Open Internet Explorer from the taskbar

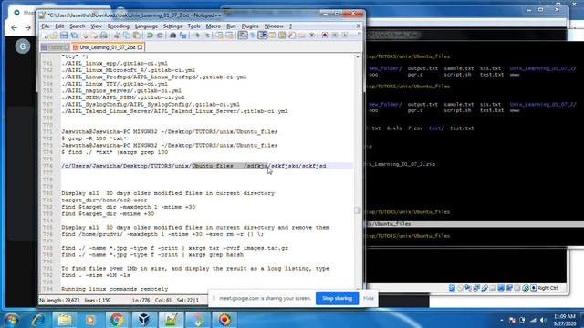37,320
